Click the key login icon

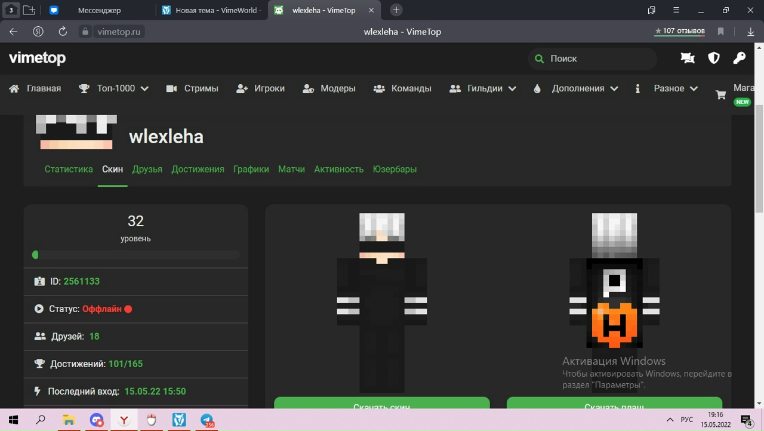click(740, 58)
